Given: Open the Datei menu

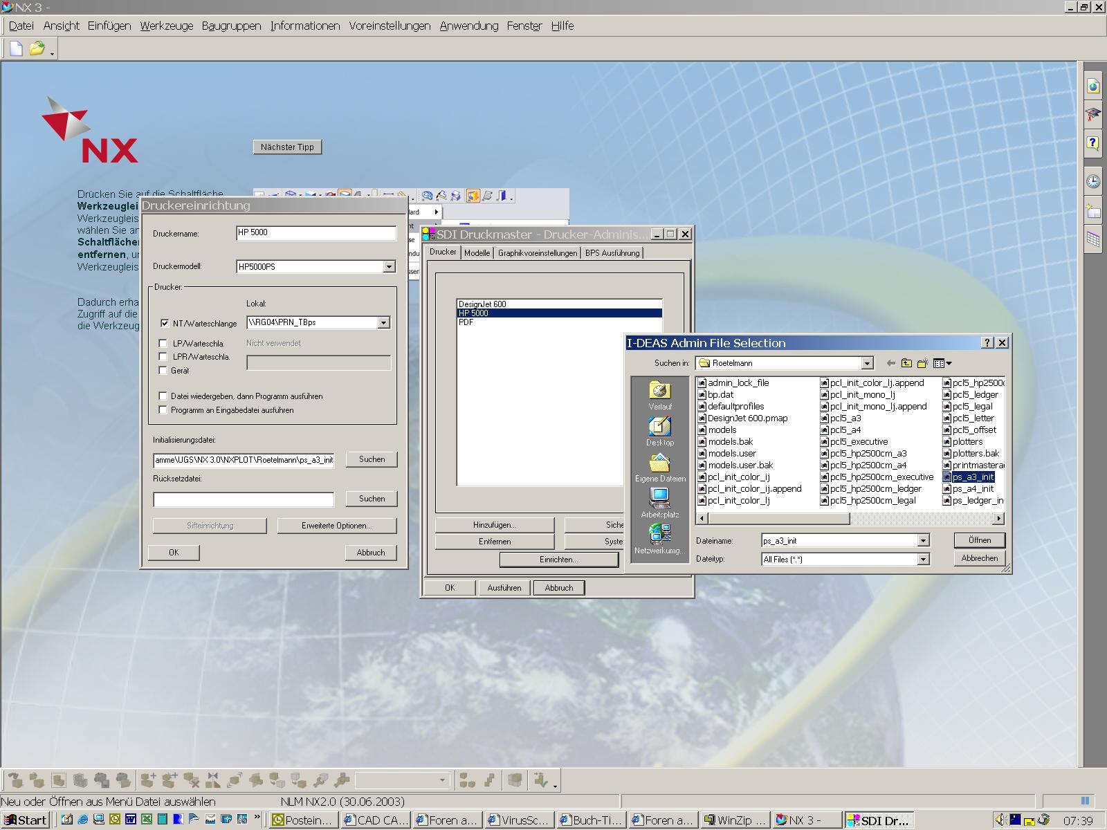Looking at the screenshot, I should [21, 26].
